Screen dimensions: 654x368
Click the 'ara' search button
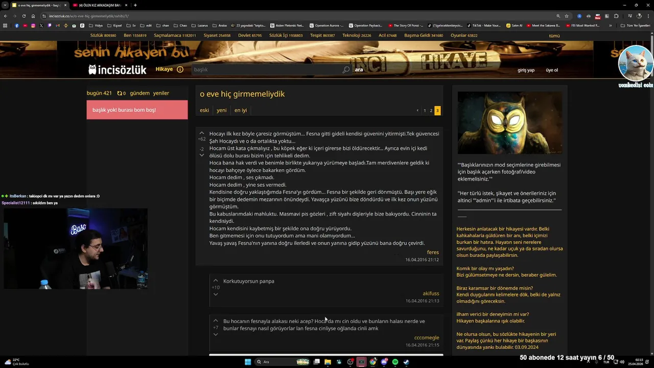pos(359,70)
